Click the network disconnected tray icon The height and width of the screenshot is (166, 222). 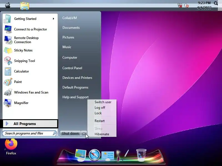click(180, 6)
